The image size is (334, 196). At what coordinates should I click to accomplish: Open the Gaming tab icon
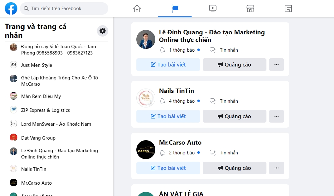pyautogui.click(x=288, y=9)
